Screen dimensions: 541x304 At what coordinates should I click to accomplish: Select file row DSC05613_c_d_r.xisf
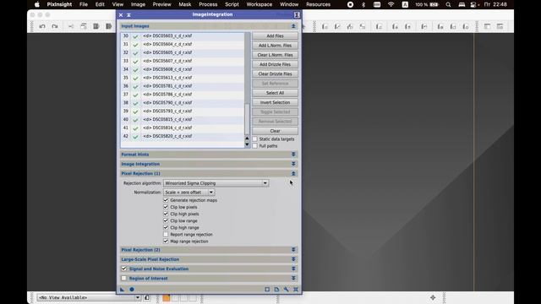(x=183, y=78)
